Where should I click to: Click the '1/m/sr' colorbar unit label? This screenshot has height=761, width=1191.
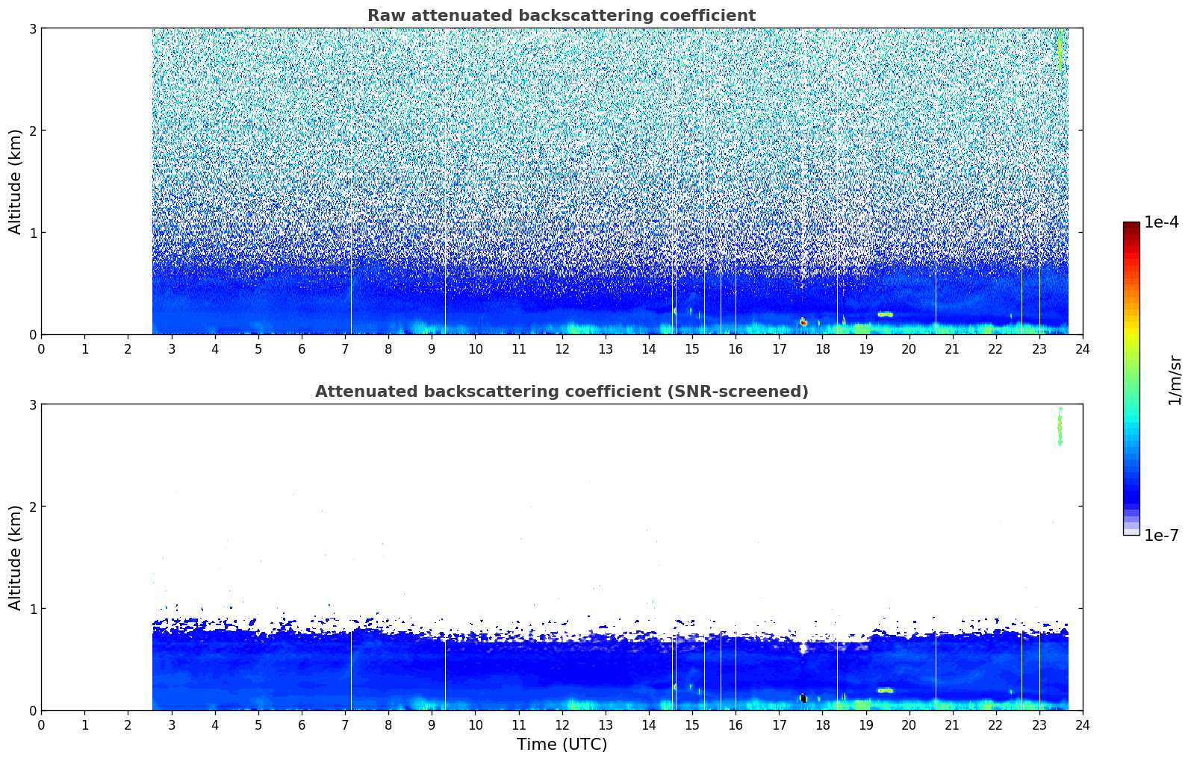[1175, 379]
